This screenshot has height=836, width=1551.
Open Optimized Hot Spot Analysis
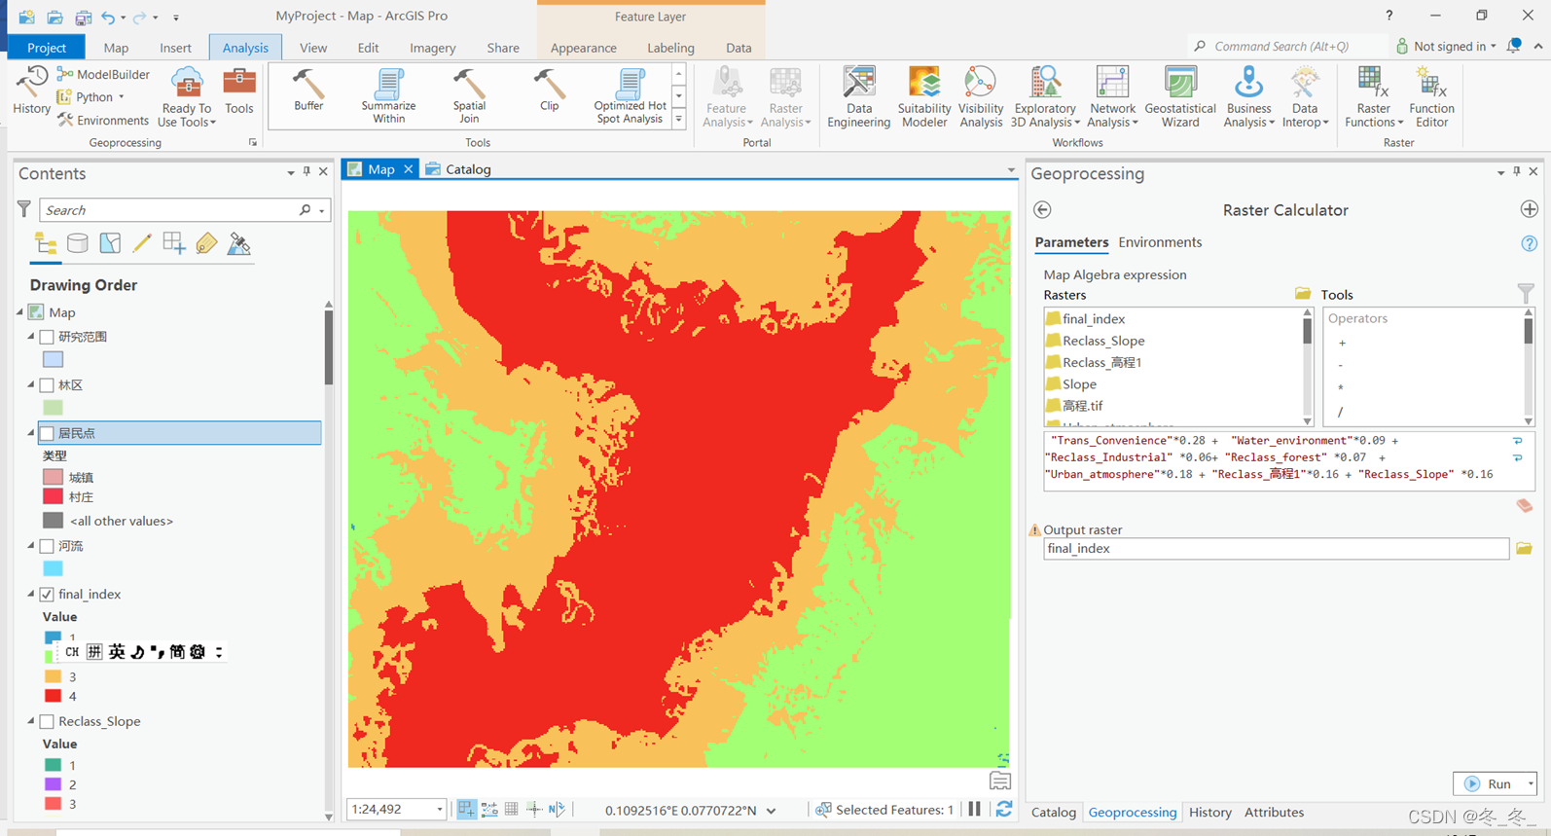(630, 95)
